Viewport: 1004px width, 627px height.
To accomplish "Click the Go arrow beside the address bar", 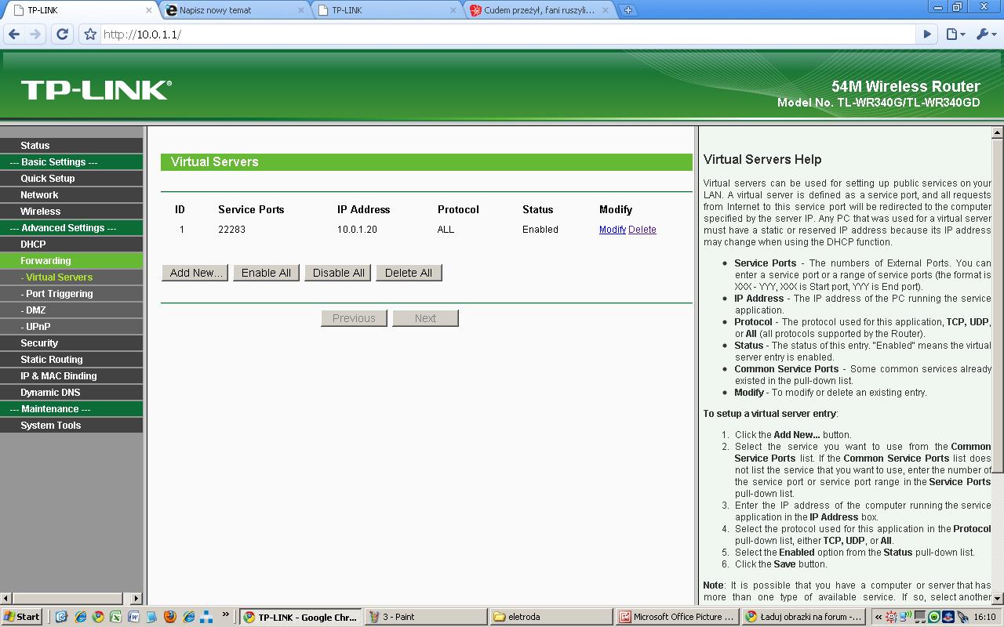I will [x=927, y=34].
